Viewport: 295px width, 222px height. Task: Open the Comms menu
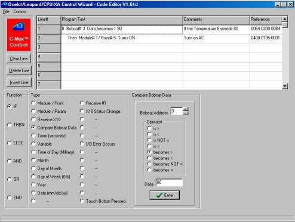20,11
